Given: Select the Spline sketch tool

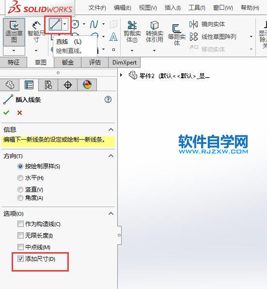Looking at the screenshot, I should (x=94, y=24).
